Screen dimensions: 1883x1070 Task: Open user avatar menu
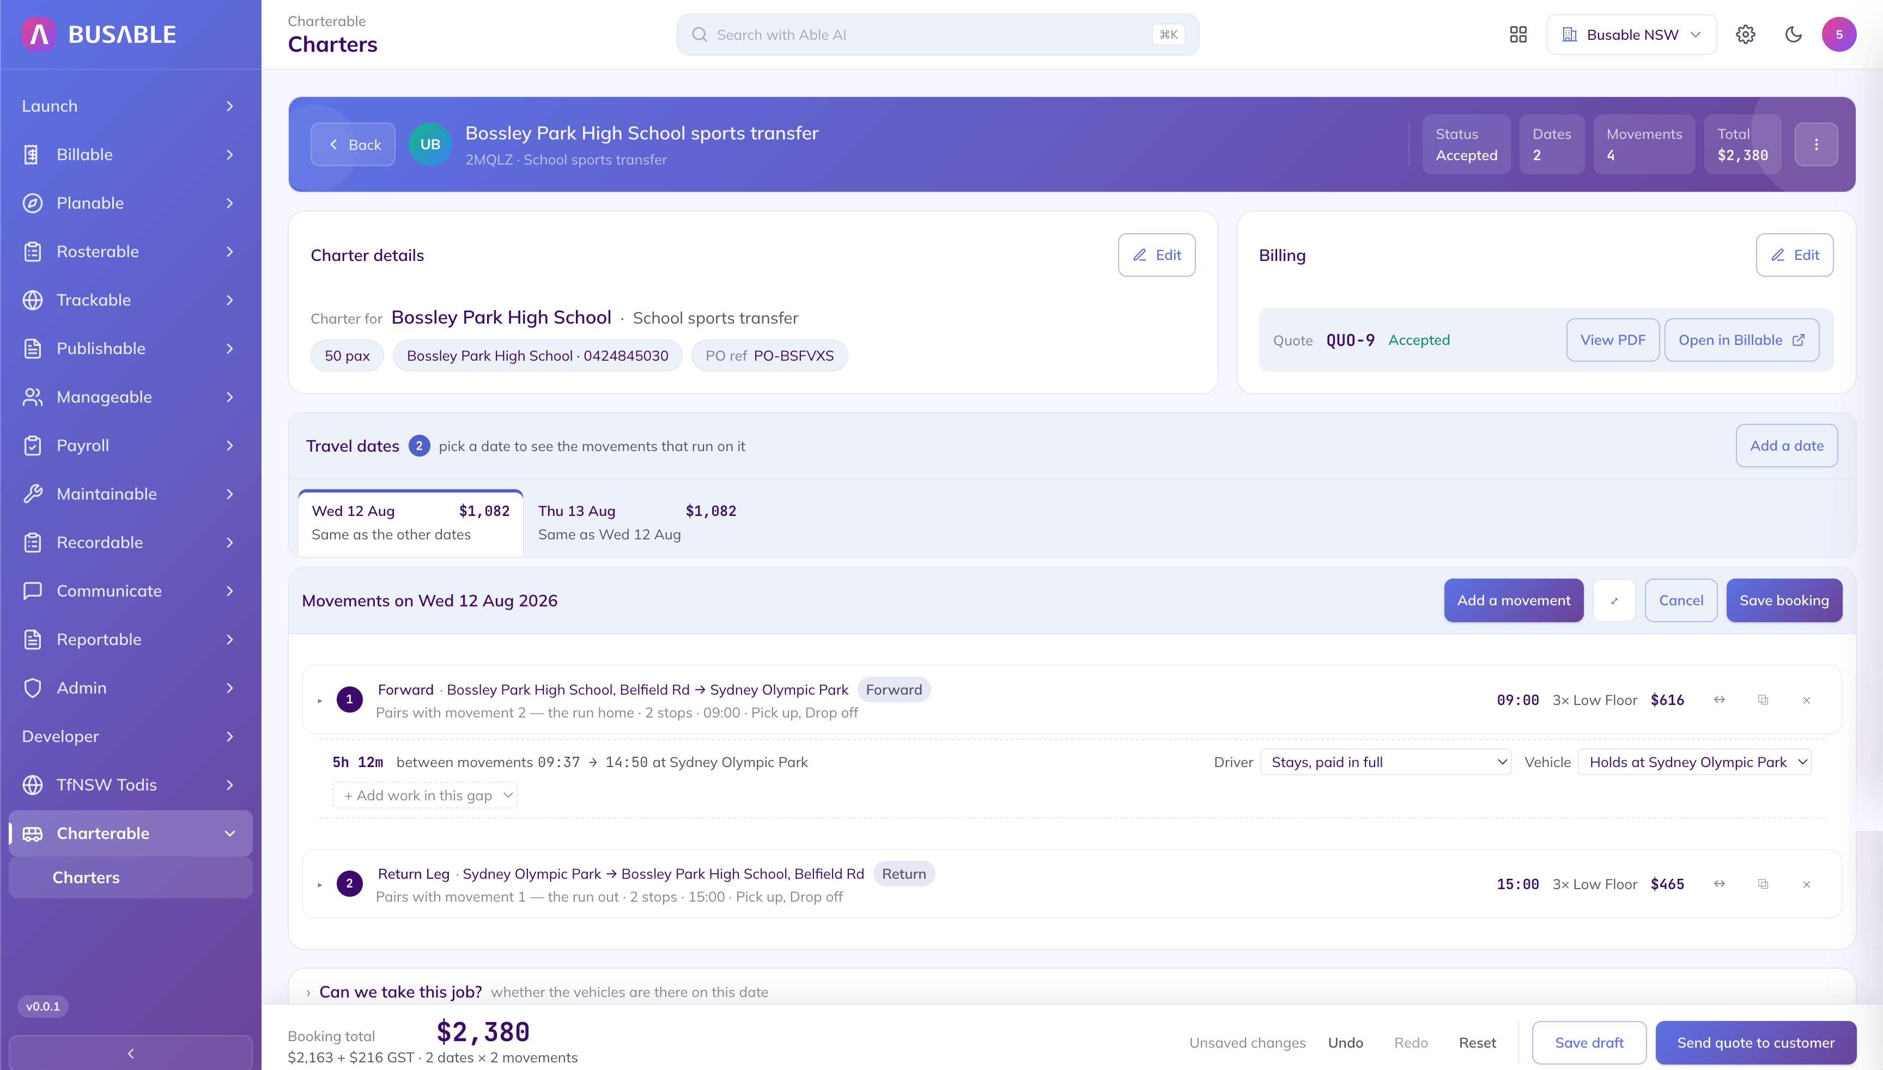pyautogui.click(x=1839, y=34)
